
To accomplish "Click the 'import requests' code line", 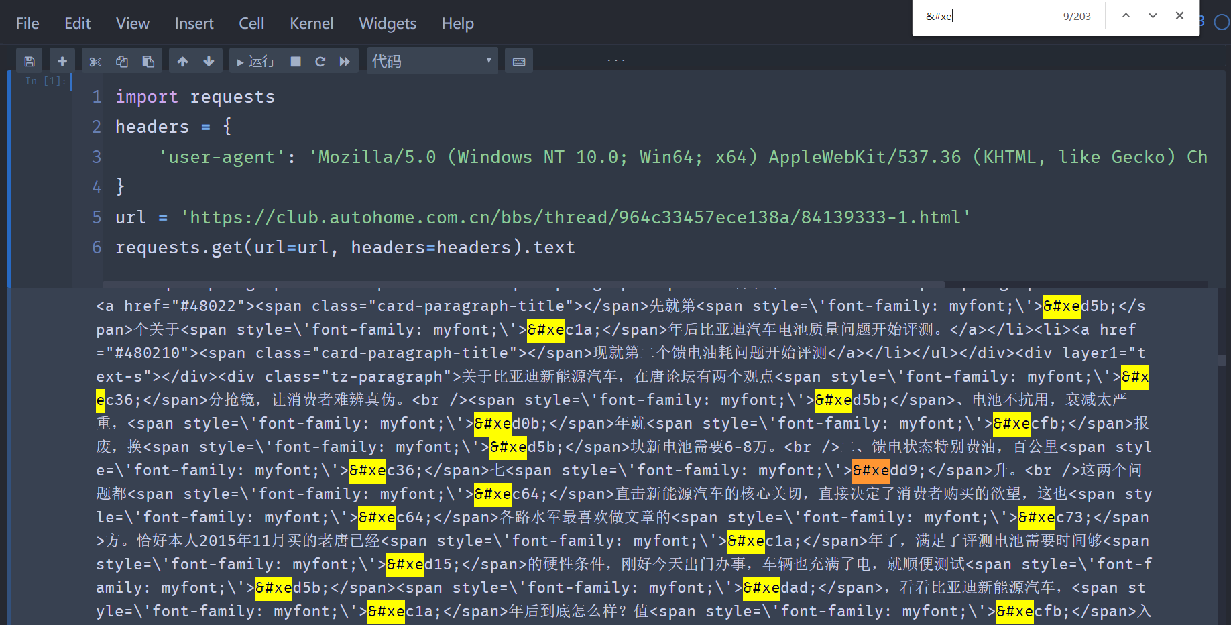I will click(195, 97).
